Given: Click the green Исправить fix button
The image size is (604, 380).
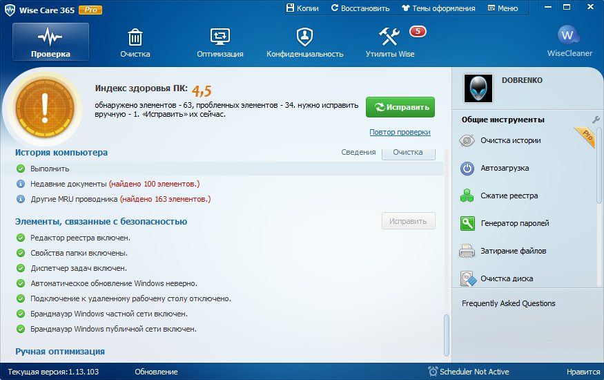Looking at the screenshot, I should (x=400, y=107).
